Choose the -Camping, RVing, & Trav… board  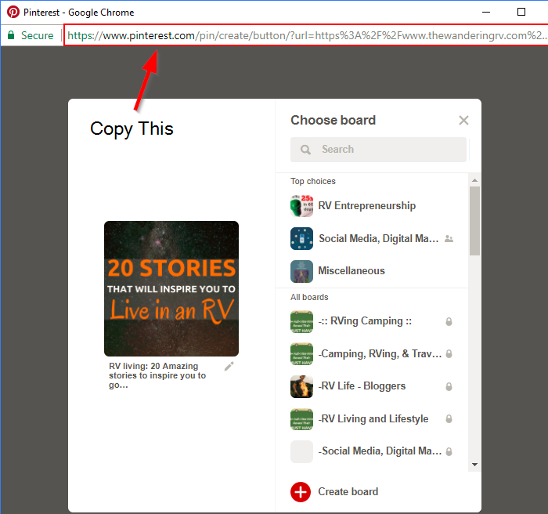[380, 353]
